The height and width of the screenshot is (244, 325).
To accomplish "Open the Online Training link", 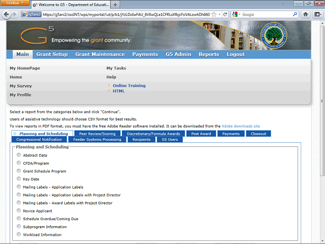I will coord(129,85).
